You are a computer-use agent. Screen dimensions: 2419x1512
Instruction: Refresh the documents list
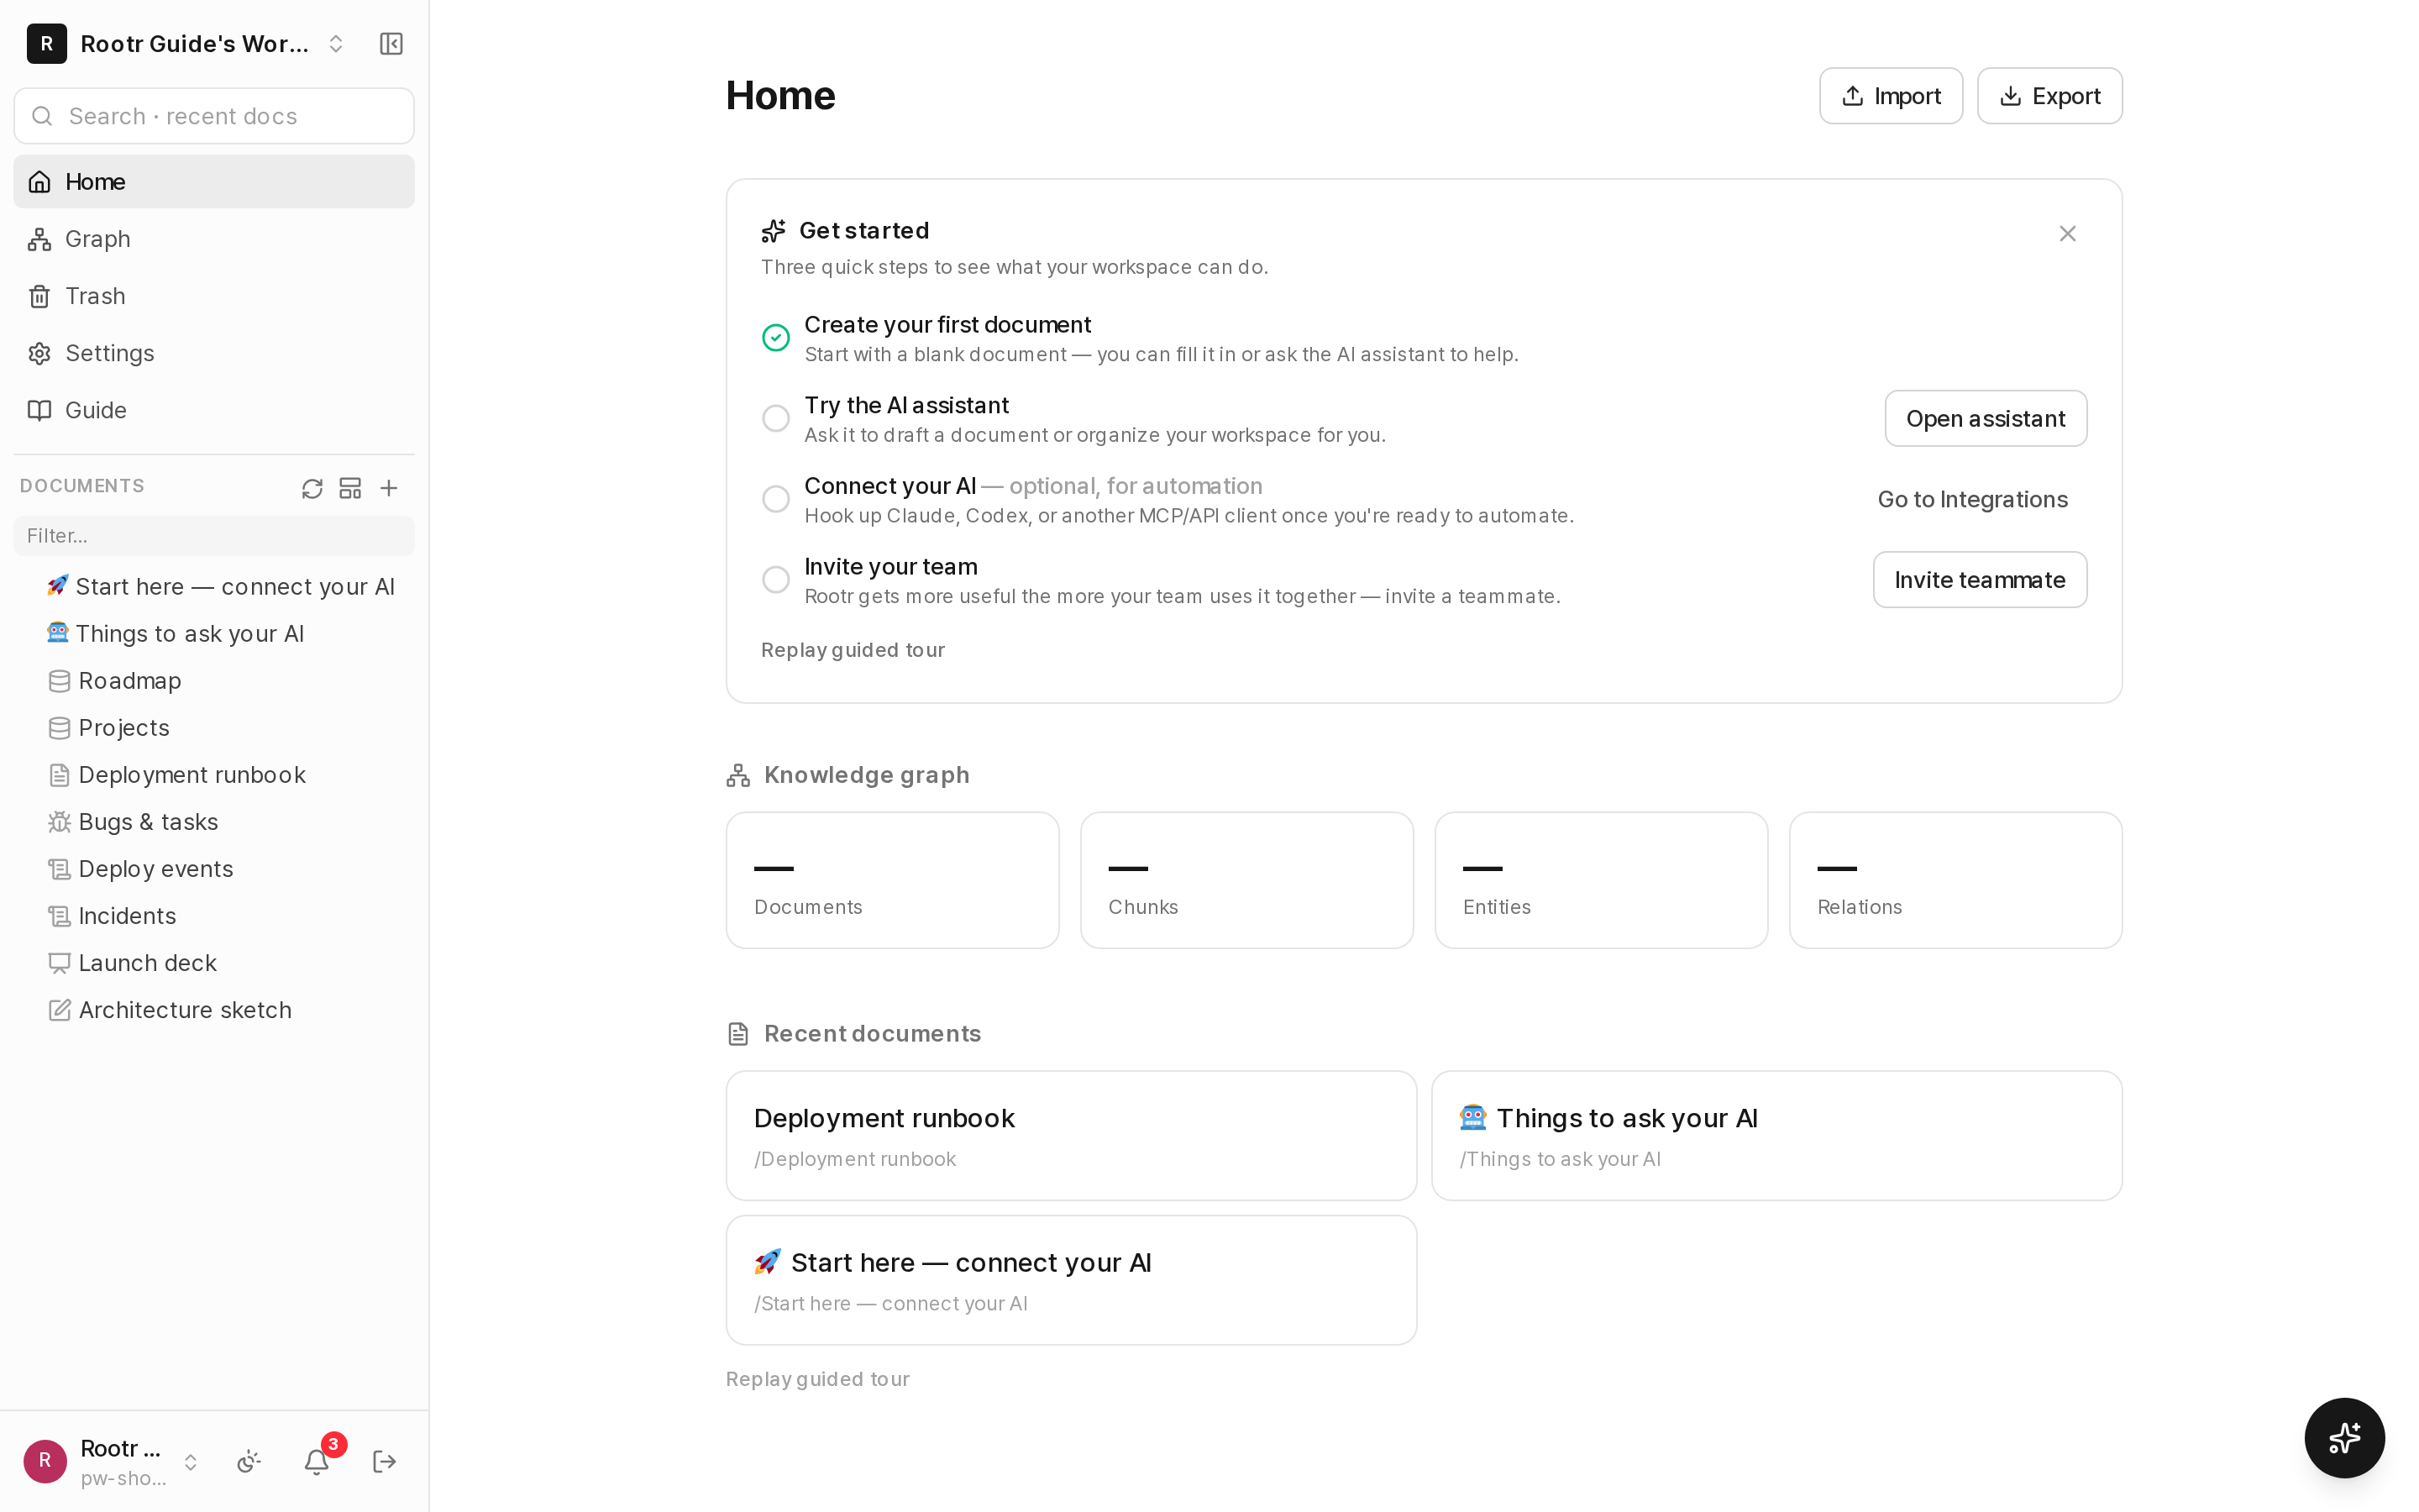tap(312, 488)
